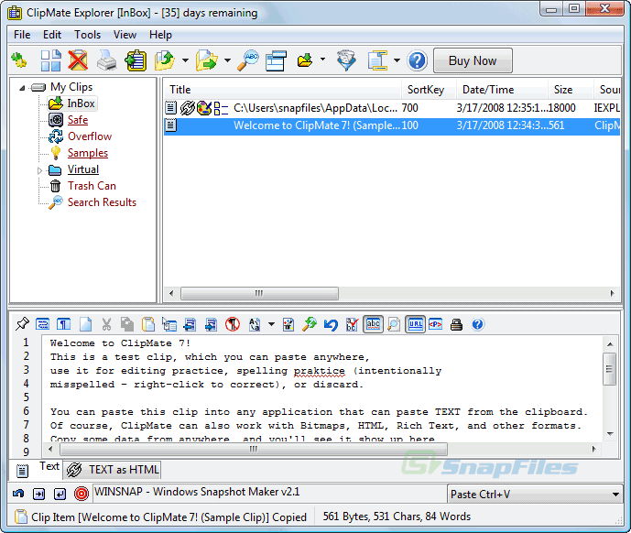Open dropdown beside the up arrow folder
631x533 pixels.
click(185, 60)
